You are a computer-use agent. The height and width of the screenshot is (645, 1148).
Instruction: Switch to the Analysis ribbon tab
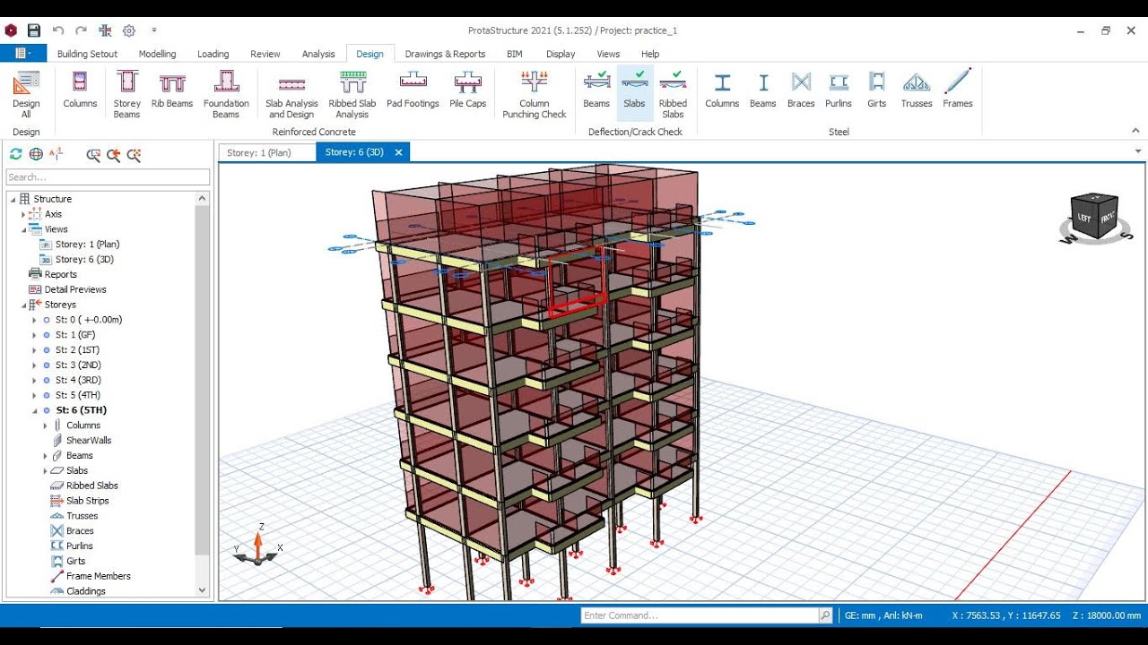pos(318,54)
